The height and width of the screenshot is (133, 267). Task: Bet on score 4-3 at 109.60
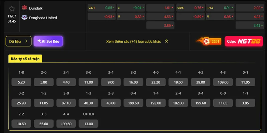coord(223,82)
